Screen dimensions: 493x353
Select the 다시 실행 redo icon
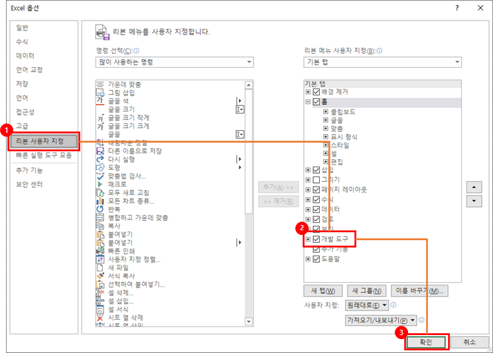100,159
